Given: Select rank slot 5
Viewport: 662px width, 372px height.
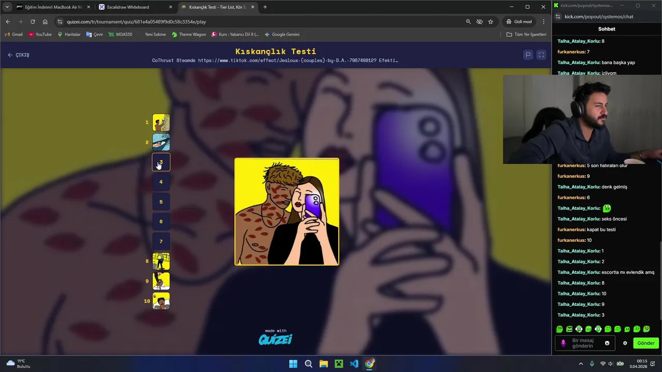Looking at the screenshot, I should (x=161, y=202).
